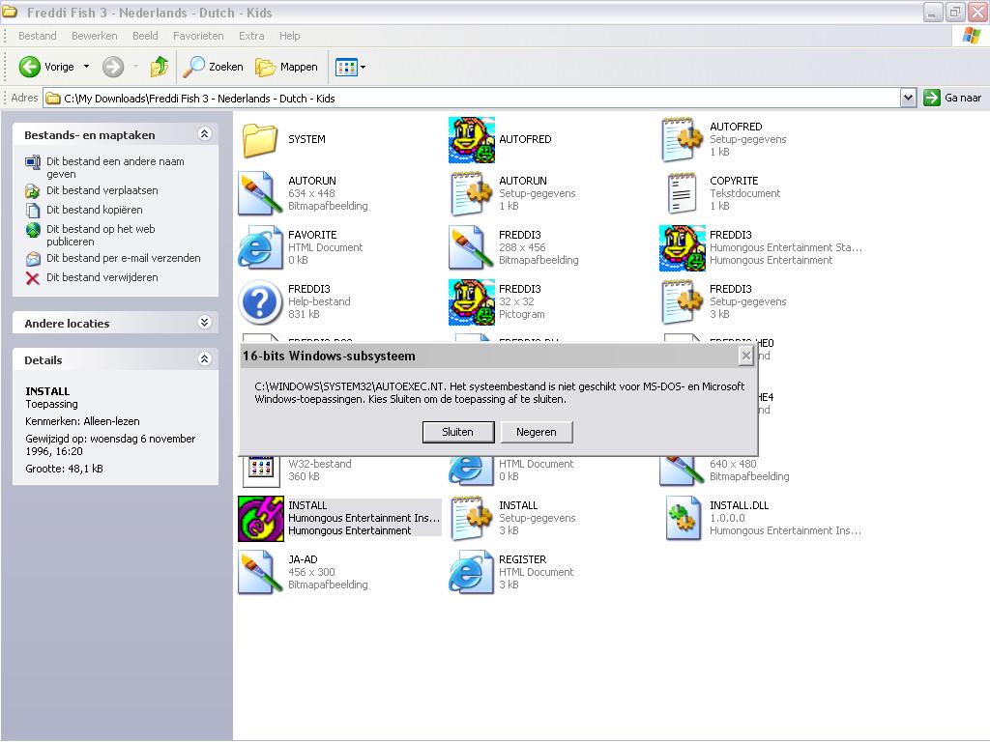Open the Help menu
This screenshot has height=742, width=990.
[290, 36]
